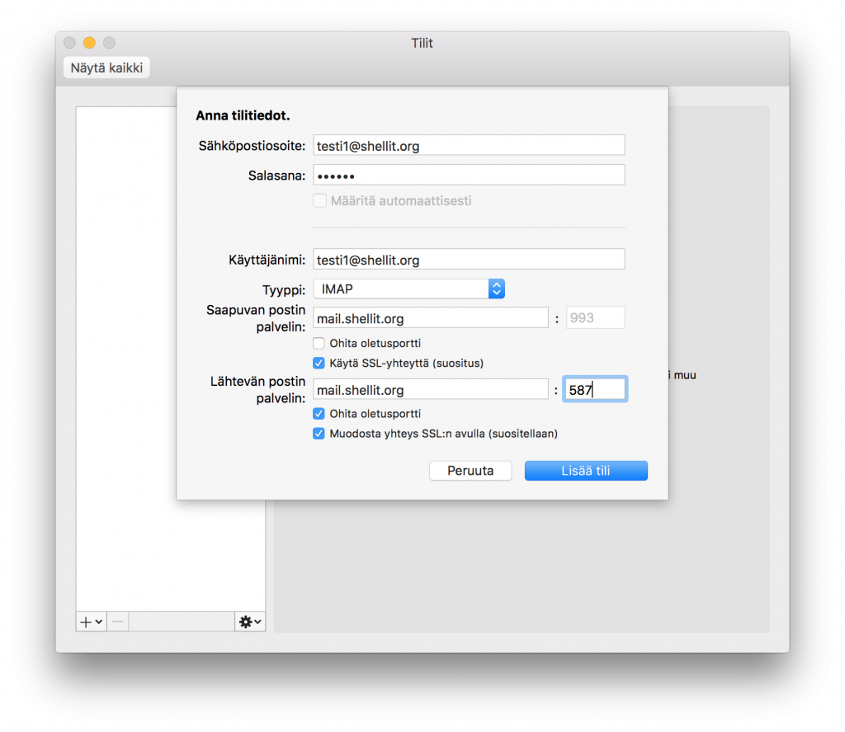Click the Lisää tili button
845x732 pixels.
[x=586, y=470]
